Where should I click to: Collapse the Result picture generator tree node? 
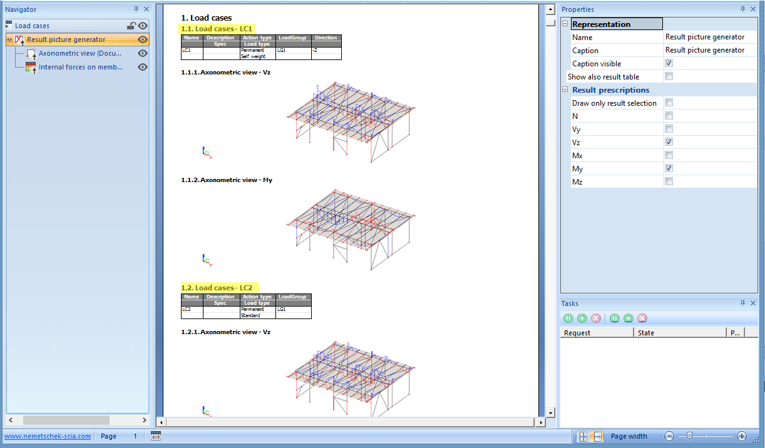9,39
